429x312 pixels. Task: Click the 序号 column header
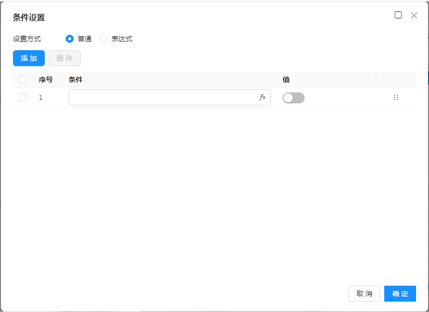coord(46,79)
